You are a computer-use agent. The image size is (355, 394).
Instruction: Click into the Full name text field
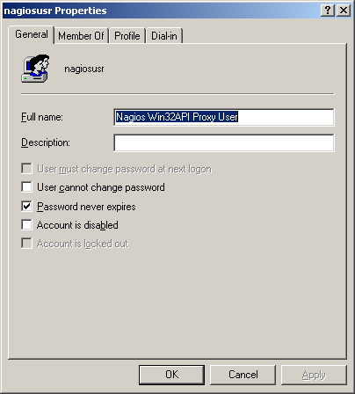click(x=224, y=117)
